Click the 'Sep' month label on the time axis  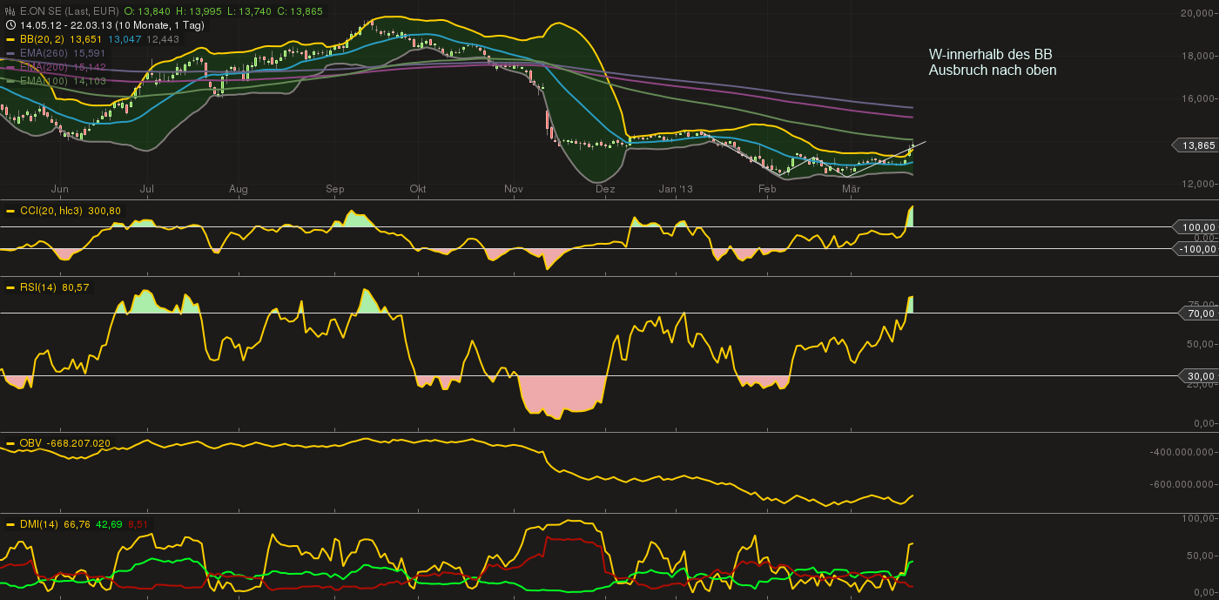(x=335, y=189)
